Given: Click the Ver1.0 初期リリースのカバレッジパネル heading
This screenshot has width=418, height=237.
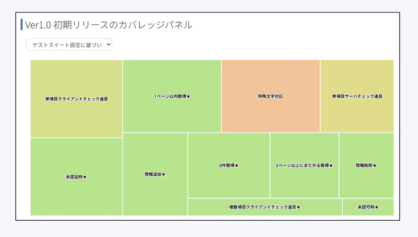Looking at the screenshot, I should pos(108,25).
